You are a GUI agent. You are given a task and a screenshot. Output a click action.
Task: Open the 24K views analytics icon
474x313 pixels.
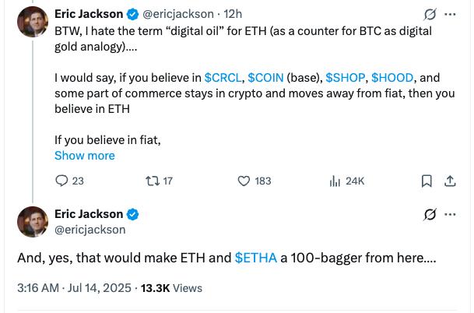pyautogui.click(x=336, y=181)
